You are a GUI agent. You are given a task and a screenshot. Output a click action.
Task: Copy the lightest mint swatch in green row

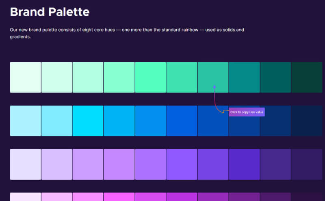coord(26,77)
